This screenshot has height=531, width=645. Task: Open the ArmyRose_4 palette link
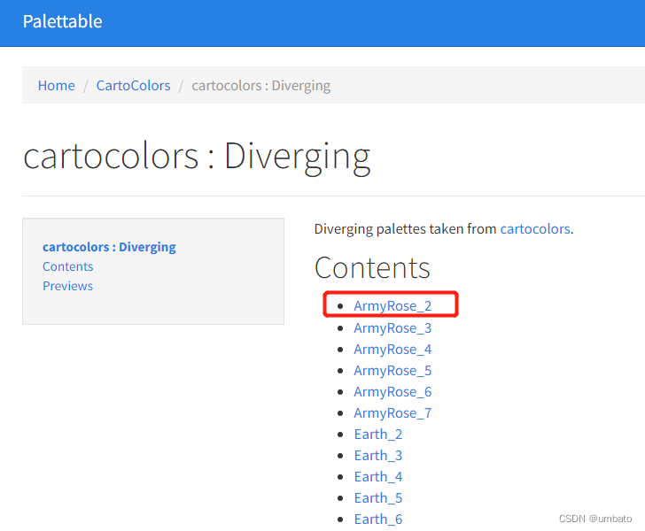tap(392, 350)
